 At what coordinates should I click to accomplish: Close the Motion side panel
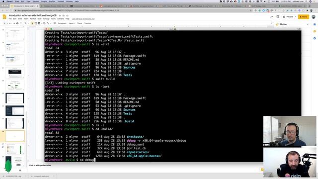click(308, 24)
